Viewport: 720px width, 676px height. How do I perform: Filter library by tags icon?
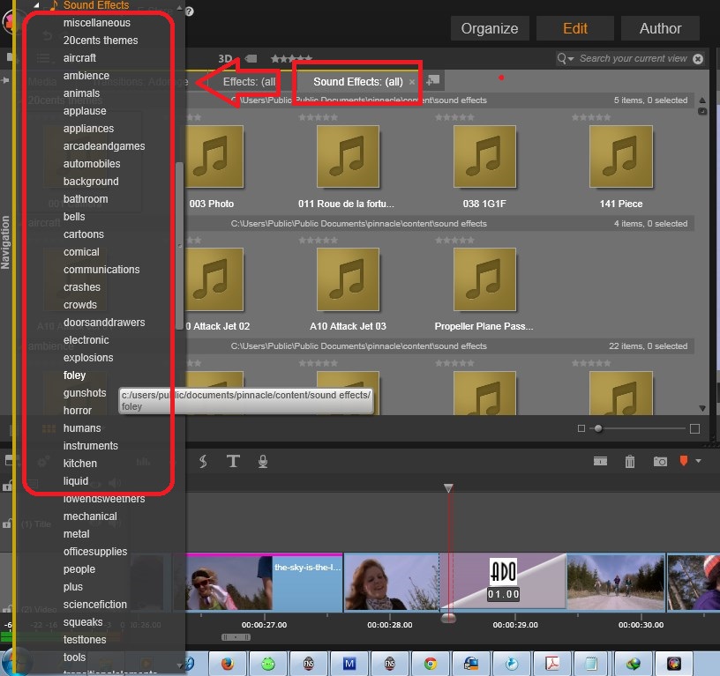tap(251, 59)
